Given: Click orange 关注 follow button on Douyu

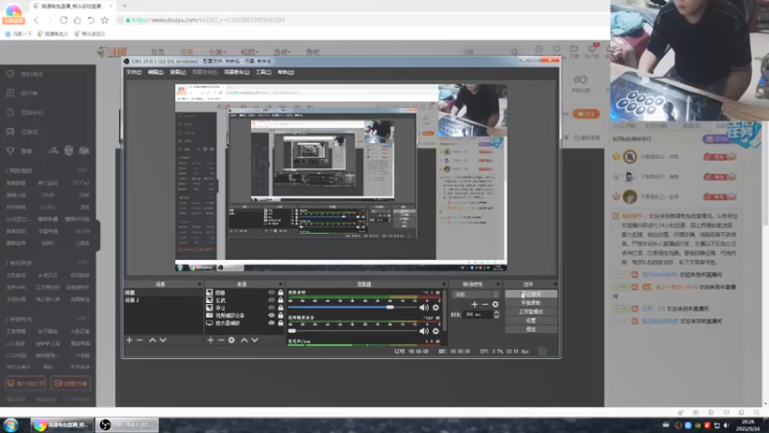Looking at the screenshot, I should (586, 114).
